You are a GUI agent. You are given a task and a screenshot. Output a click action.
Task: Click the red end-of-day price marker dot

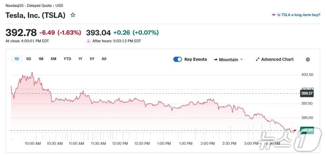[x=295, y=130]
